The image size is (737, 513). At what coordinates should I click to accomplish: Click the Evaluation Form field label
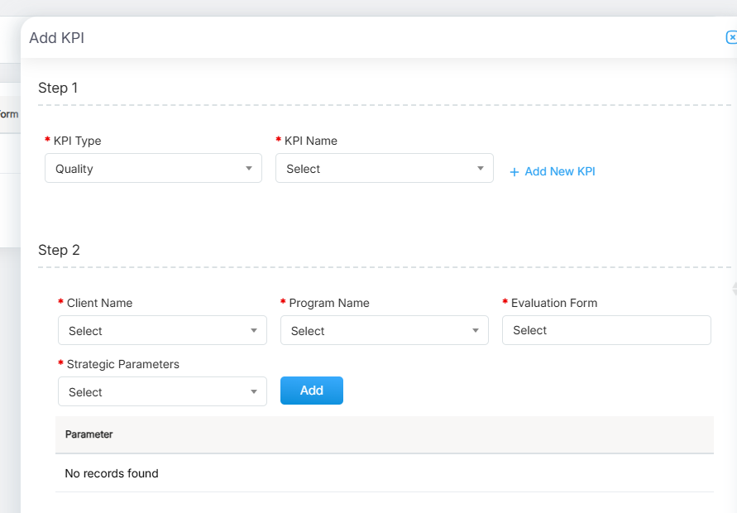(x=553, y=303)
